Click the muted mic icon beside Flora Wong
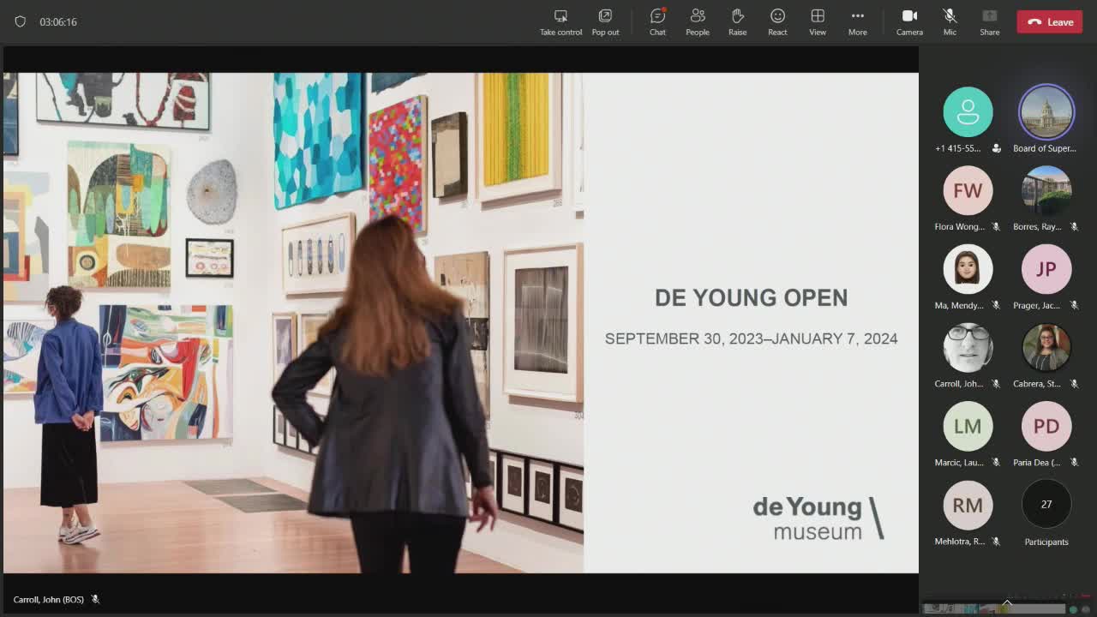Image resolution: width=1097 pixels, height=617 pixels. 996,227
